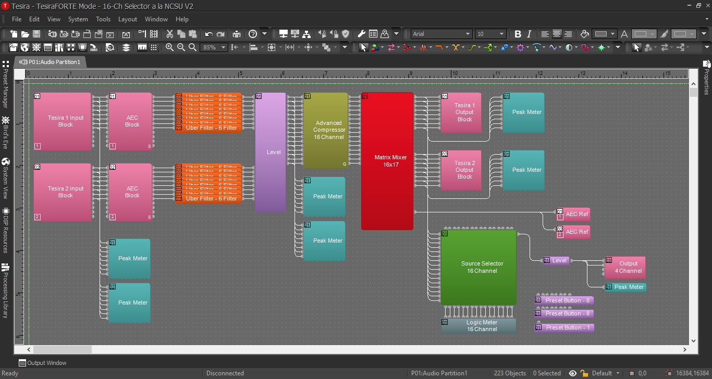The image size is (712, 379).
Task: Open a file using the folder icon
Action: tap(25, 34)
